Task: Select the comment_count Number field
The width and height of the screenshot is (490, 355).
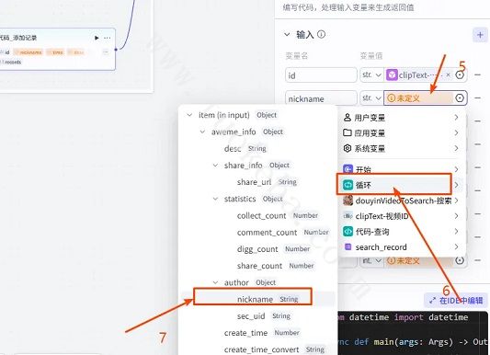Action: (x=283, y=232)
